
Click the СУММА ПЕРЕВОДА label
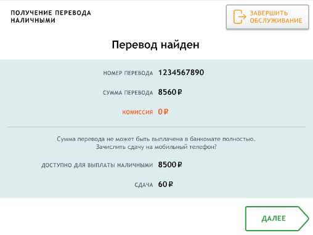coord(128,93)
